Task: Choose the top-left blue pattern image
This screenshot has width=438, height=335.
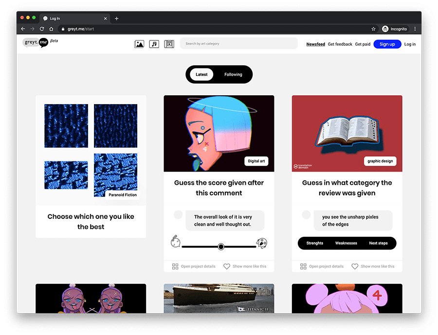Action: coord(66,126)
